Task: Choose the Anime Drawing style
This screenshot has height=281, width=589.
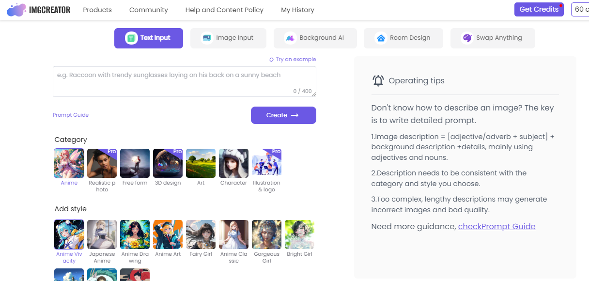Action: coord(135,234)
